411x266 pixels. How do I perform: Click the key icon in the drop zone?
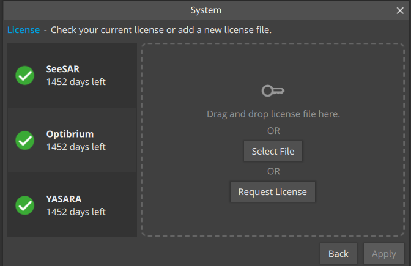point(273,92)
